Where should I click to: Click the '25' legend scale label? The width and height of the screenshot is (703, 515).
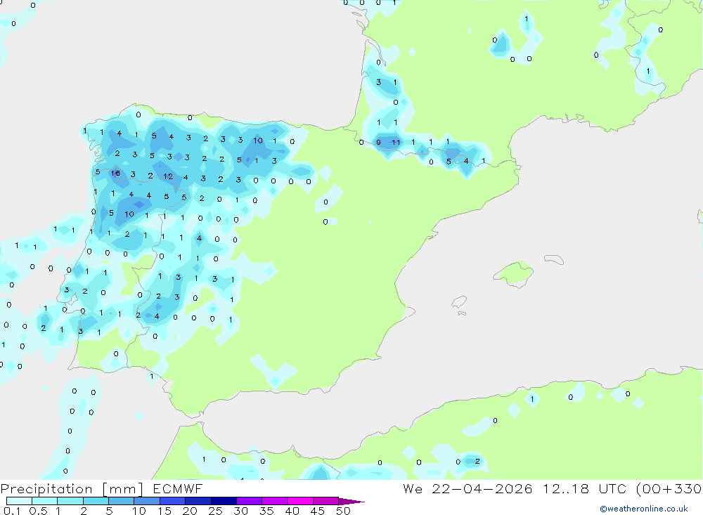tap(216, 511)
